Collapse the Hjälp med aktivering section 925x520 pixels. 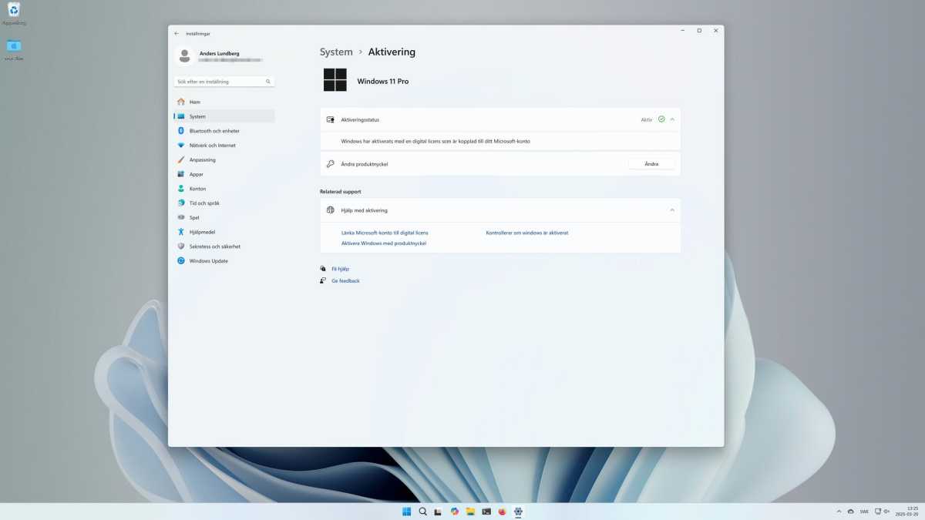[x=672, y=210]
